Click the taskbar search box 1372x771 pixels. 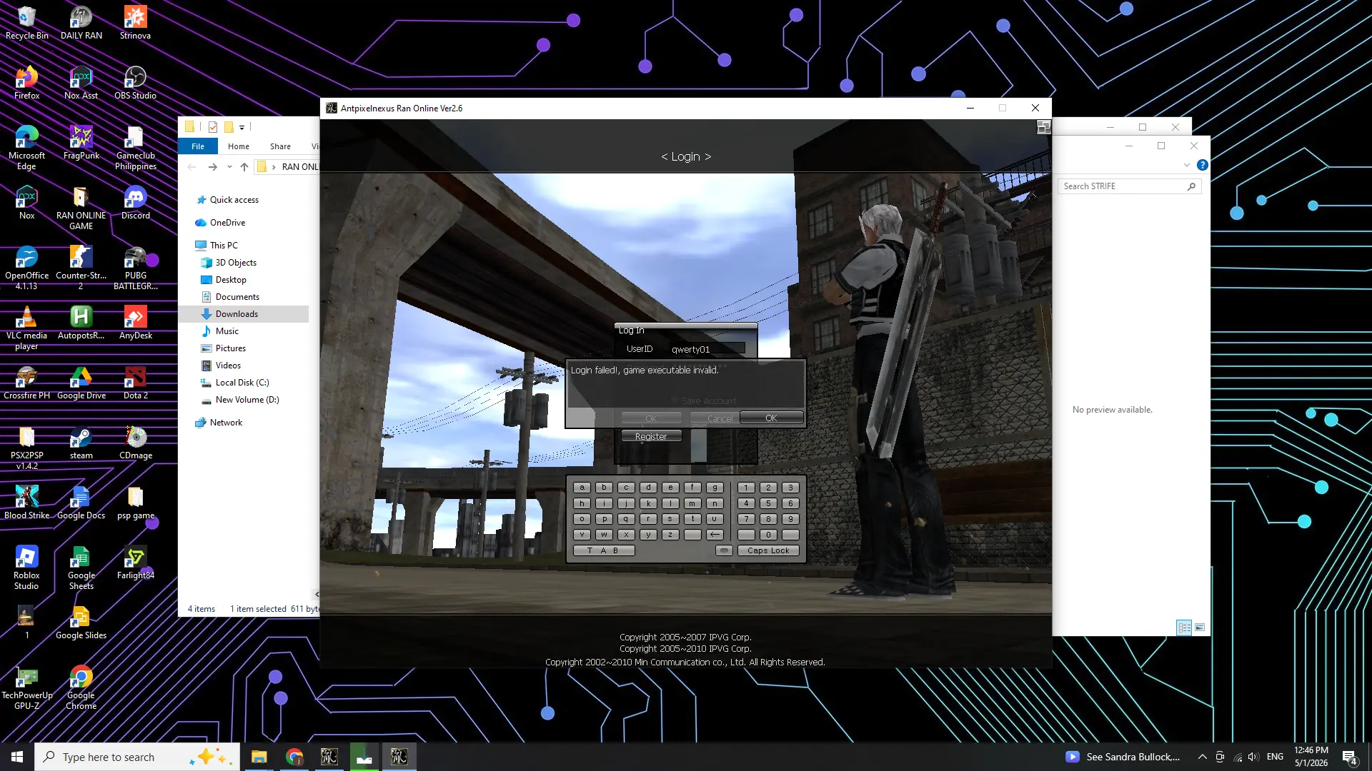click(x=137, y=757)
